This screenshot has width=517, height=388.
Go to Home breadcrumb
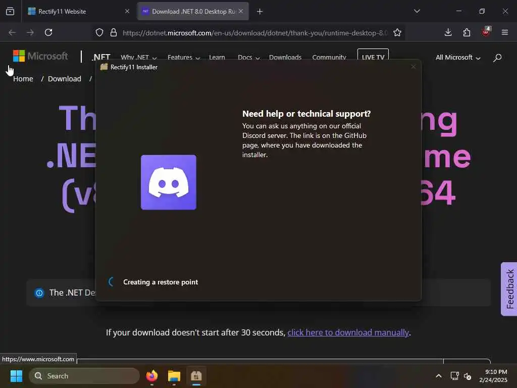point(23,79)
